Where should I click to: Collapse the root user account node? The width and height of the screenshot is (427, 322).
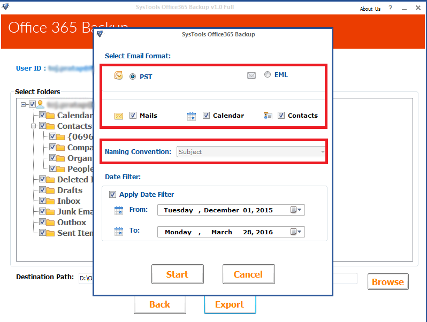click(x=23, y=104)
